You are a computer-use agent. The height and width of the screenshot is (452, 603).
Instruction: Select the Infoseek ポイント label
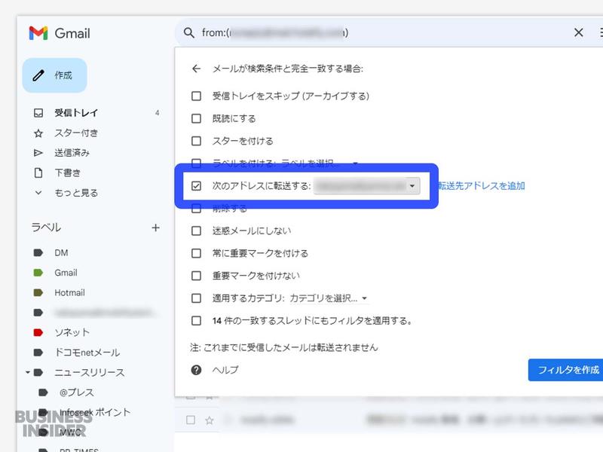pyautogui.click(x=95, y=412)
